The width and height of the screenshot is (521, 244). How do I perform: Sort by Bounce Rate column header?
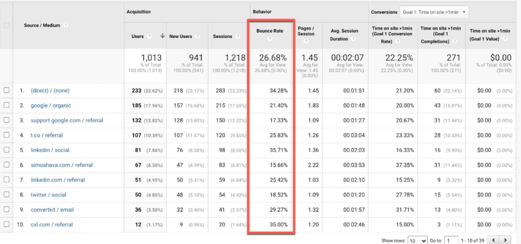click(270, 31)
